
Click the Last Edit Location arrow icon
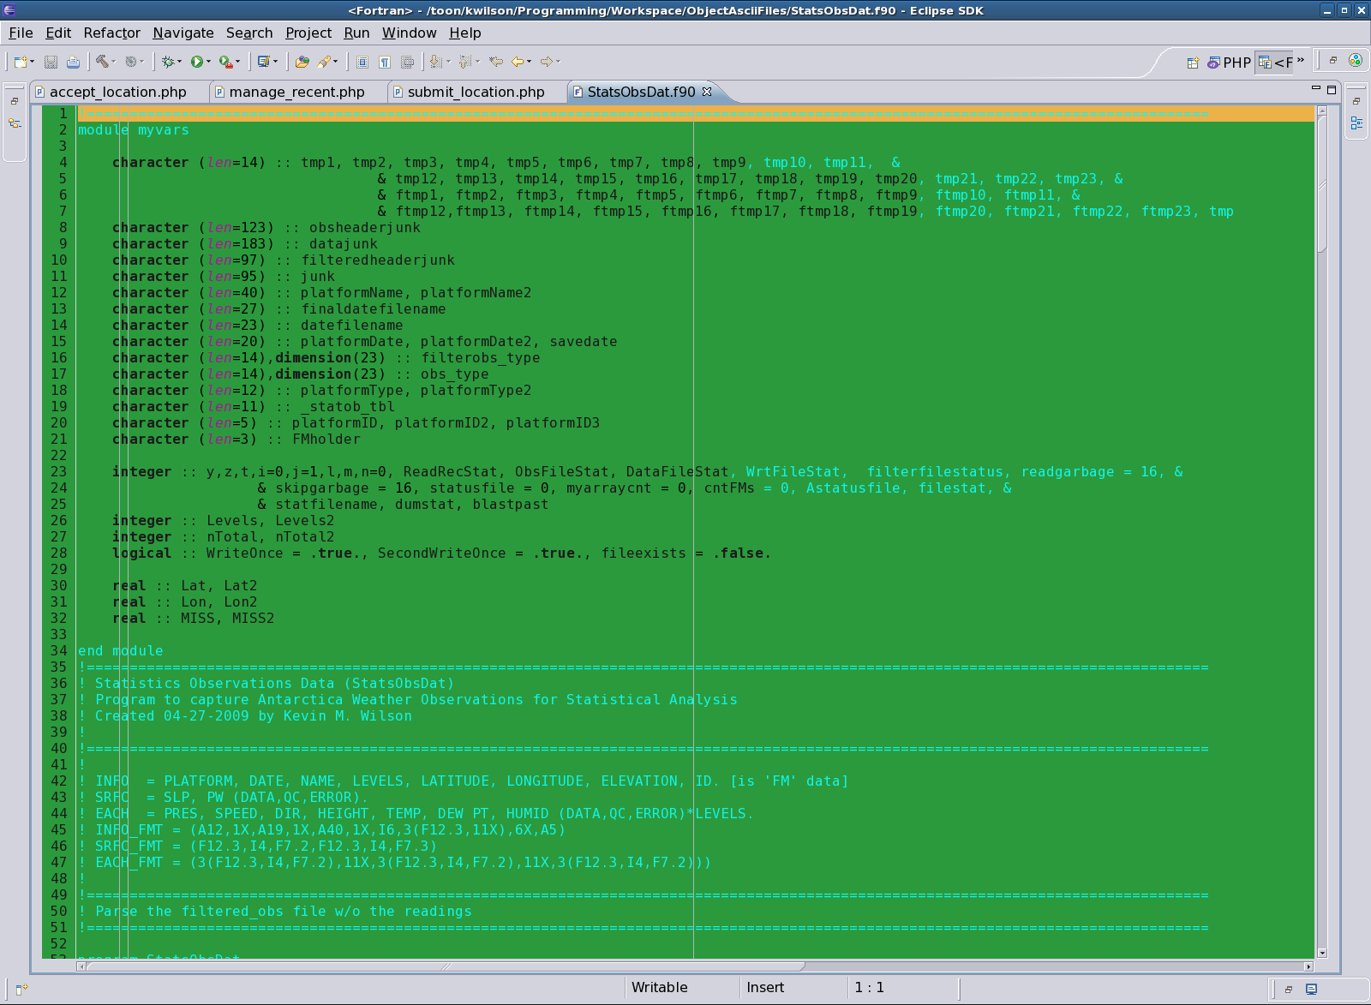(495, 62)
